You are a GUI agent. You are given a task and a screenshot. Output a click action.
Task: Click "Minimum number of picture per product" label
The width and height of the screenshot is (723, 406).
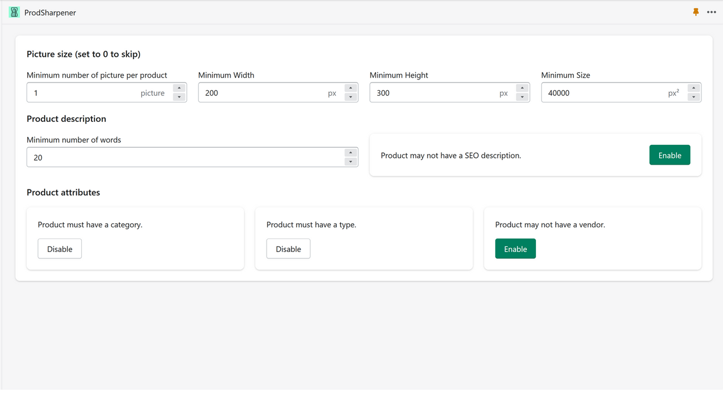click(x=97, y=75)
